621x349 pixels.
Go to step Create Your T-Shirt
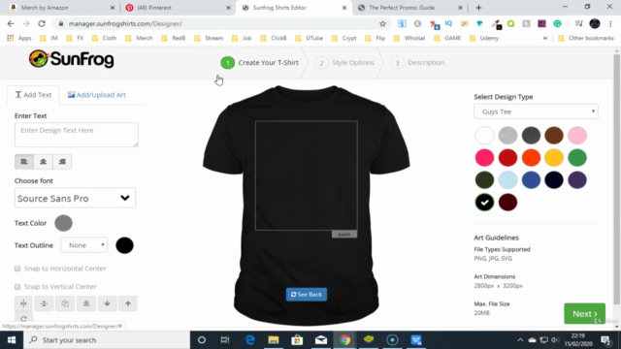pos(260,62)
